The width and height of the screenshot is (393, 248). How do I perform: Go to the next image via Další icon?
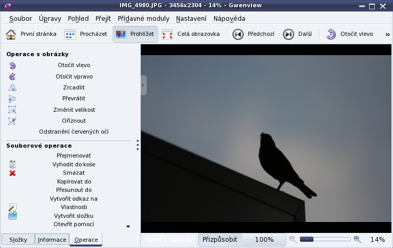[x=289, y=34]
